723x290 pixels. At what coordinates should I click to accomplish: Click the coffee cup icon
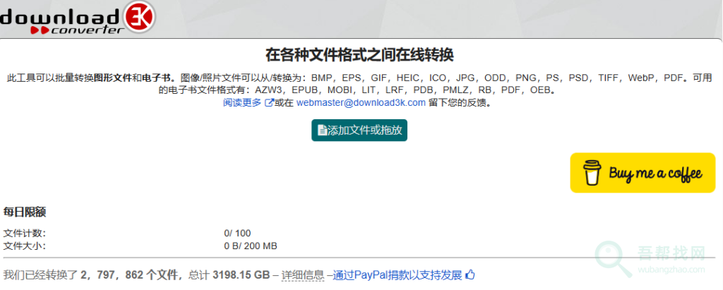click(x=590, y=173)
